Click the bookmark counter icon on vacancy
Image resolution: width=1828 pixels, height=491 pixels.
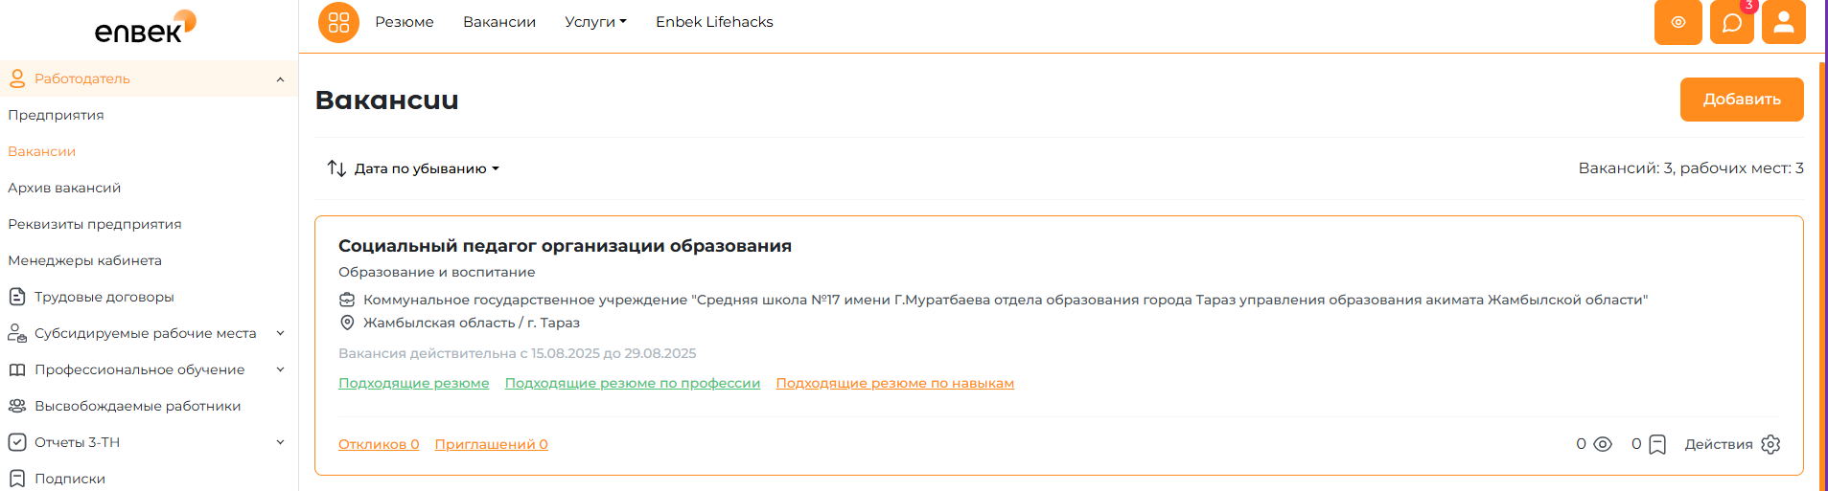[1649, 444]
